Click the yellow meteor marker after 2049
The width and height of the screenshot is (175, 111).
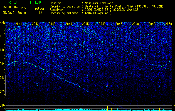point(159,109)
